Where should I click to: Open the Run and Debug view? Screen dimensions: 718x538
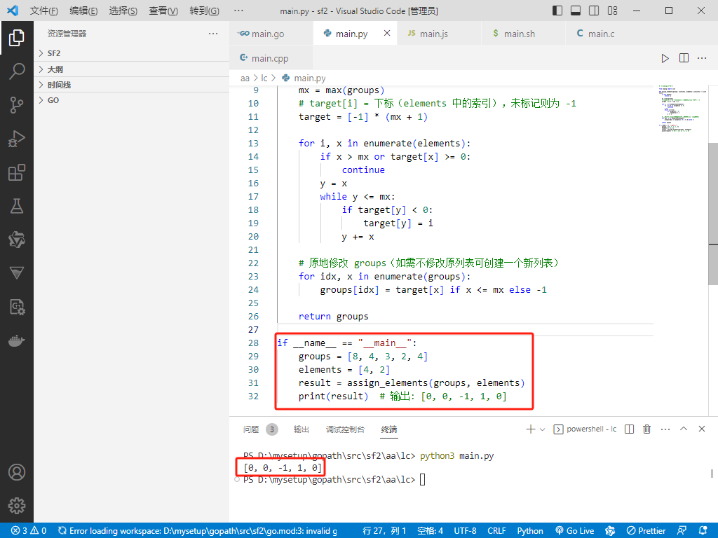tap(17, 139)
